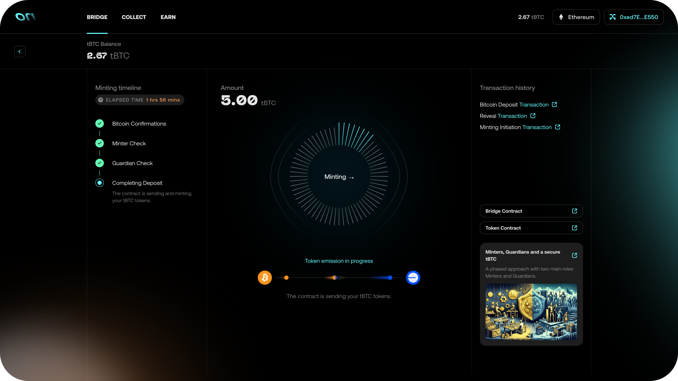Image resolution: width=678 pixels, height=381 pixels.
Task: Click external icon beside Bitcoin Deposit Transaction
Action: (554, 104)
